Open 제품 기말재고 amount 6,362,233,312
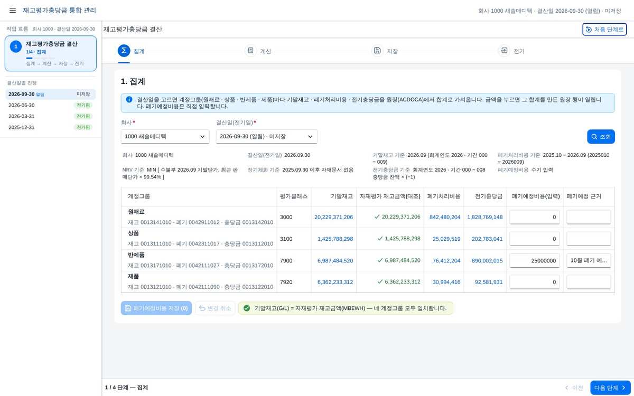The width and height of the screenshot is (634, 396). [335, 282]
